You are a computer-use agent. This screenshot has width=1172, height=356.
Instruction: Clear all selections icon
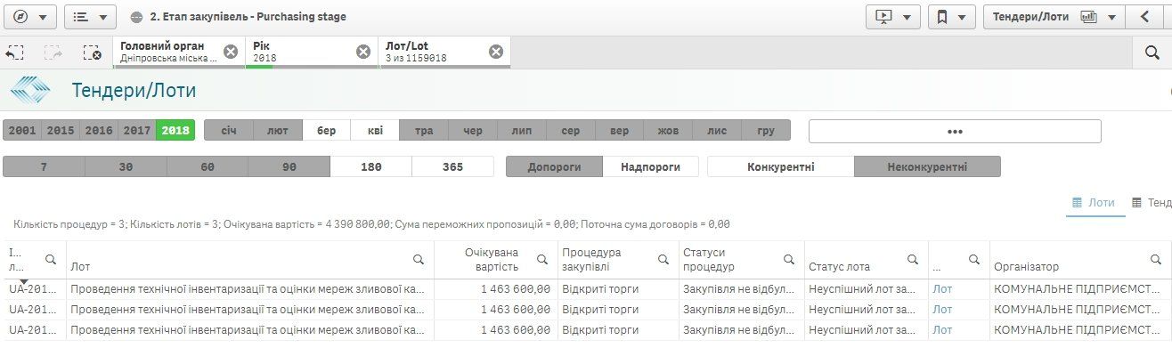[92, 53]
